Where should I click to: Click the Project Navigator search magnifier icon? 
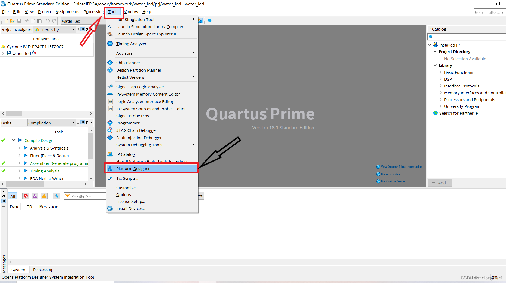78,29
